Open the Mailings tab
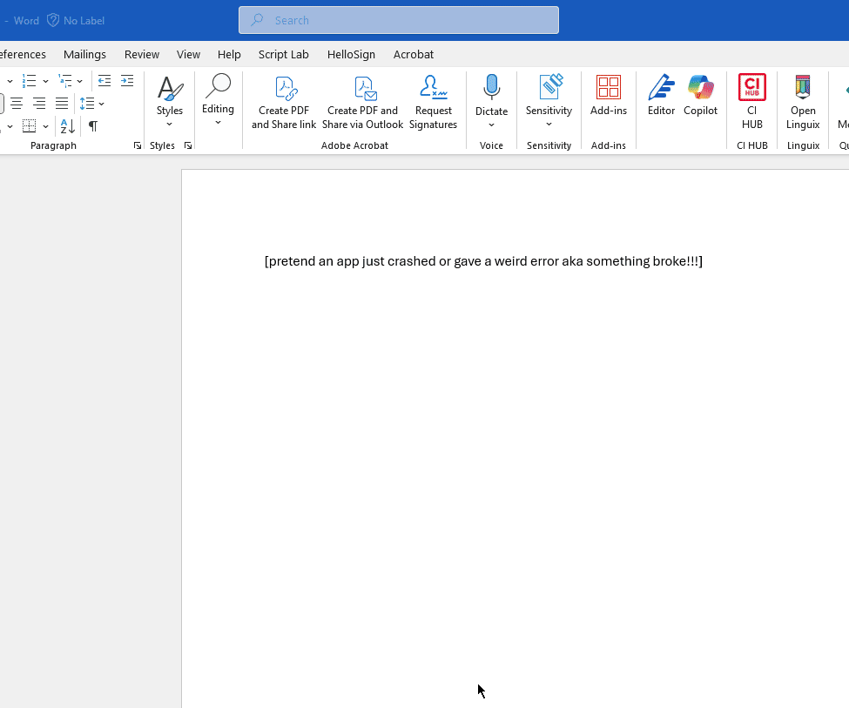849x708 pixels. point(84,55)
